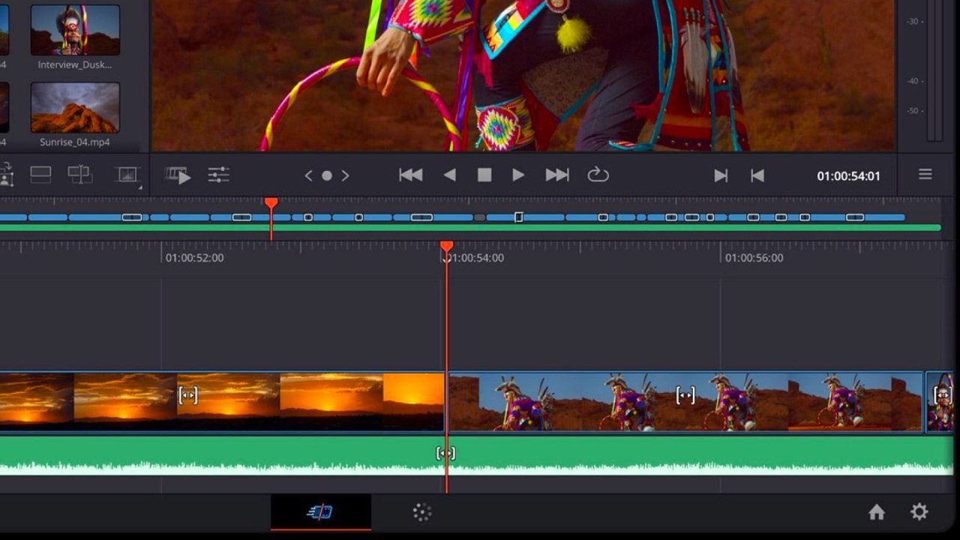This screenshot has height=540, width=960.
Task: Click the upper overview timeline playhead
Action: point(271,203)
